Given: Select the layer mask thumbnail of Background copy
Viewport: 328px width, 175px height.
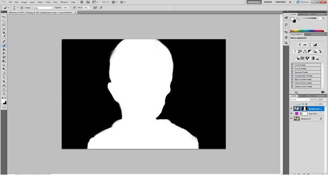Looking at the screenshot, I should point(305,109).
